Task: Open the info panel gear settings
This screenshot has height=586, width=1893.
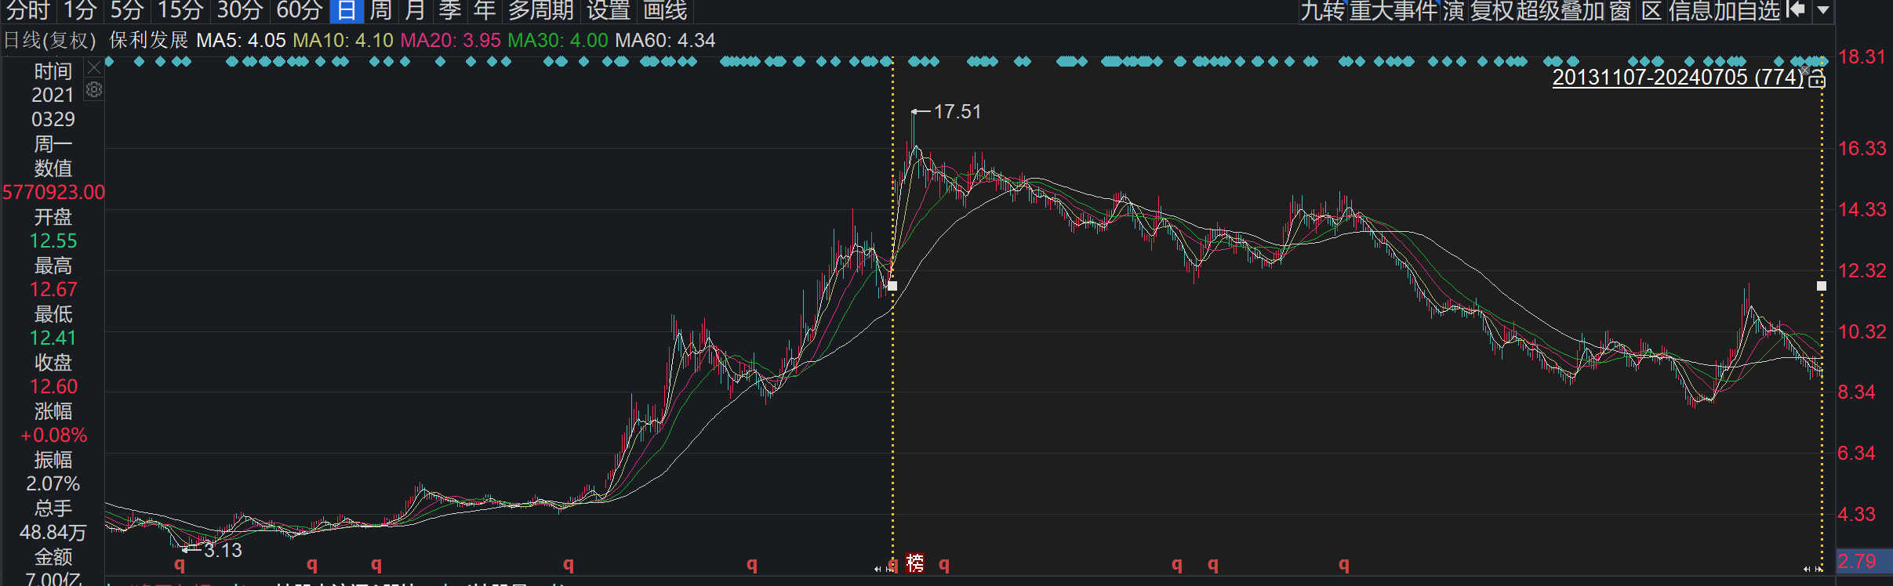Action: (94, 90)
